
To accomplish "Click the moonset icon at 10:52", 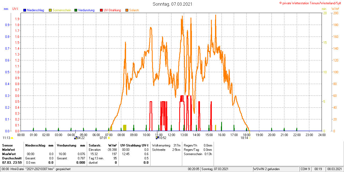I will [157, 138].
